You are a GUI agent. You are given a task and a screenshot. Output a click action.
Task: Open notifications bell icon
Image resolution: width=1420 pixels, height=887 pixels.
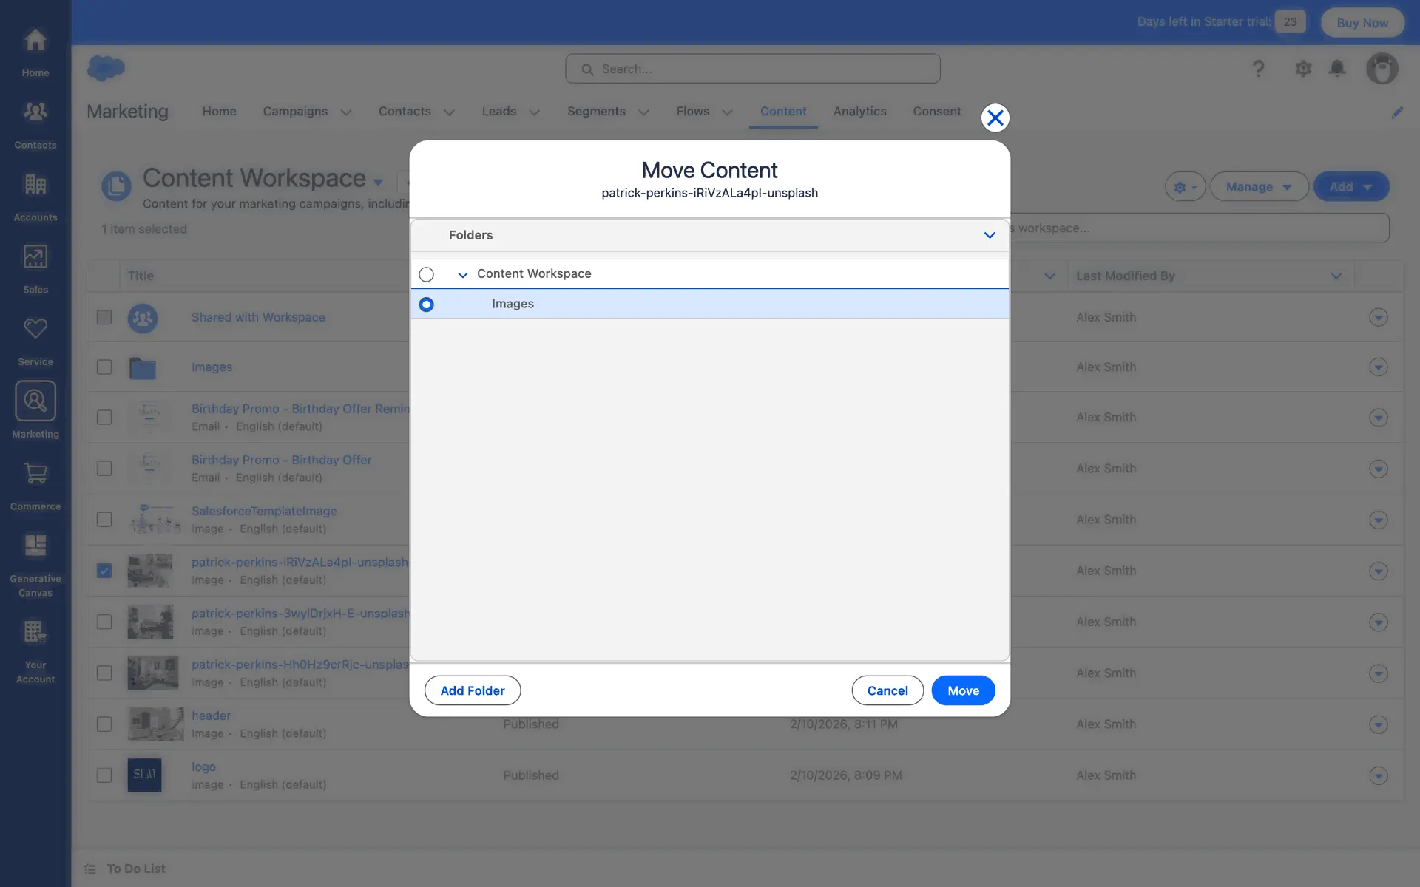click(x=1336, y=69)
